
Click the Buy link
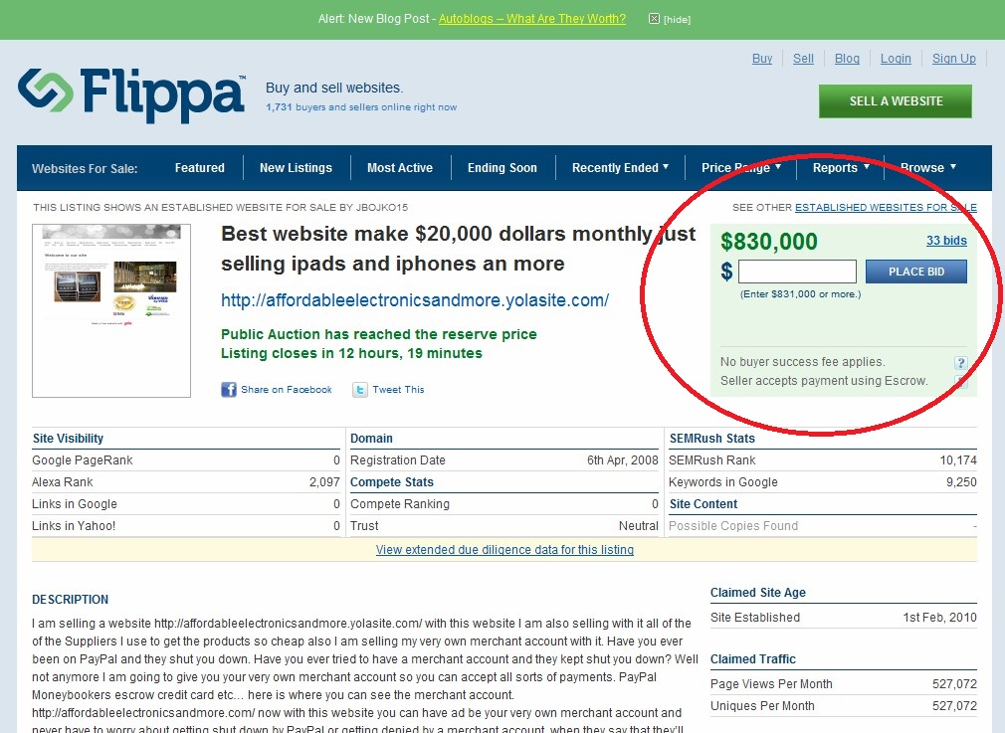point(762,59)
